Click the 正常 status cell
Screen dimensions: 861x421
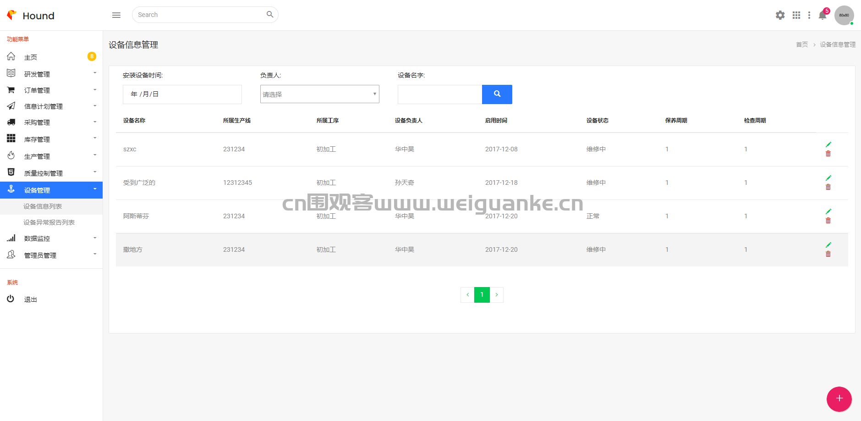[593, 216]
